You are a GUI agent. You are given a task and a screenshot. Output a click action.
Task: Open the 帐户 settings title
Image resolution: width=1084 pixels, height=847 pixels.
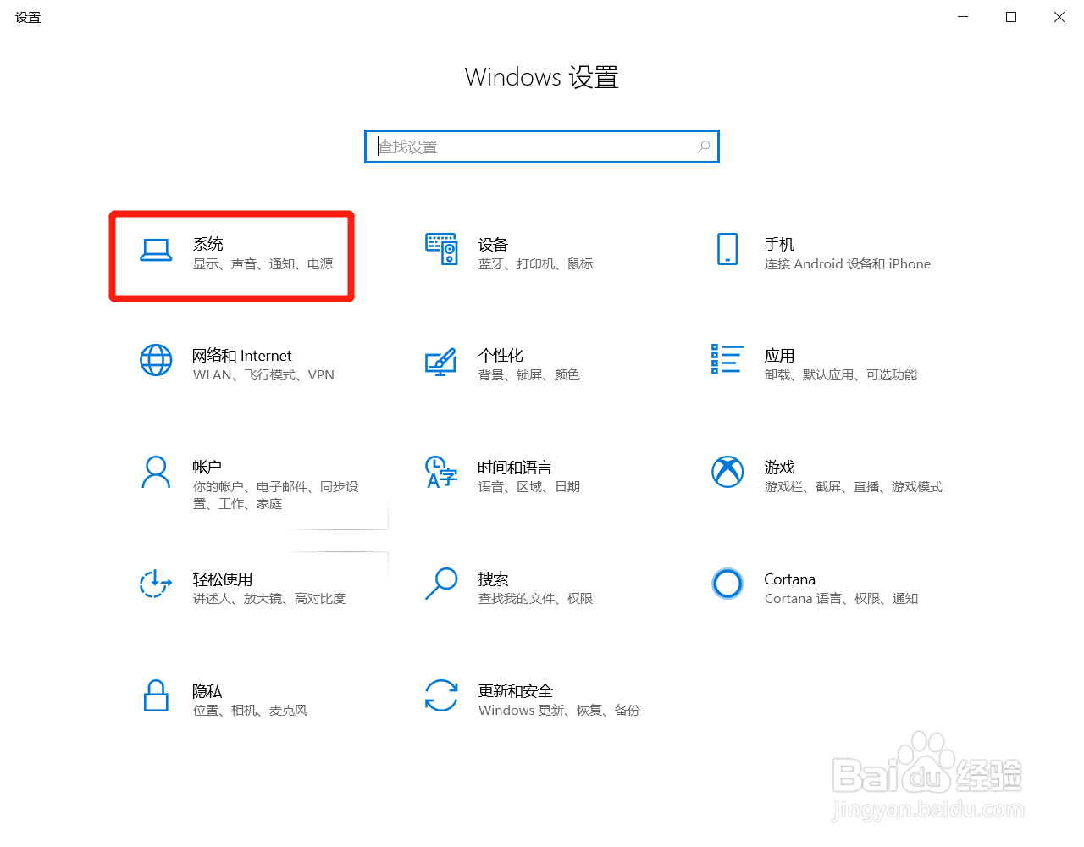(x=207, y=468)
